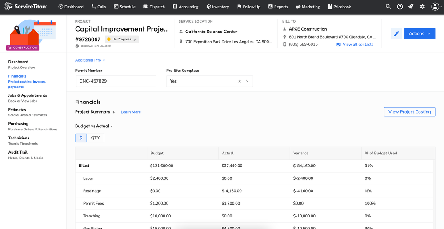Screen dimensions: 444x229
Task: Click the View all contacts link
Action: (358, 44)
